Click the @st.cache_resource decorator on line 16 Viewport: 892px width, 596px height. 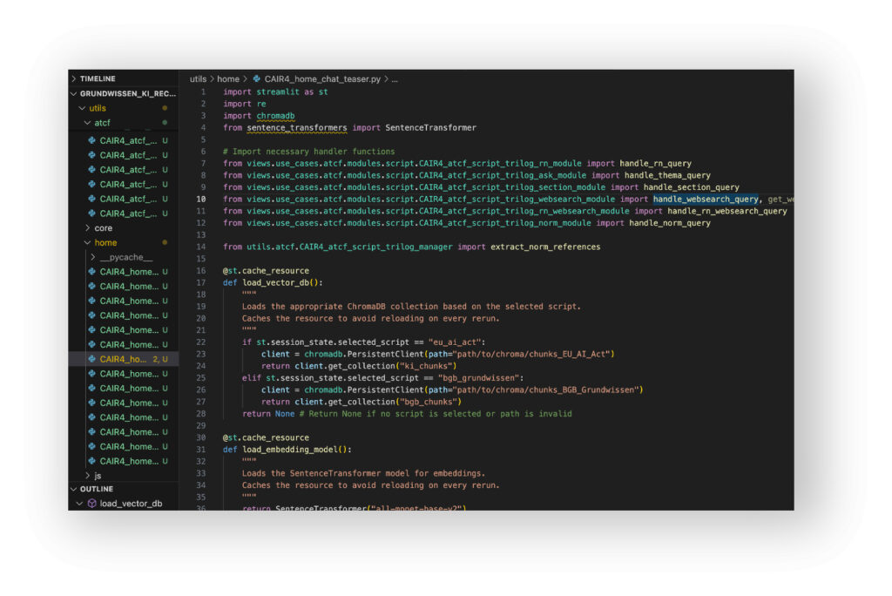pyautogui.click(x=267, y=271)
